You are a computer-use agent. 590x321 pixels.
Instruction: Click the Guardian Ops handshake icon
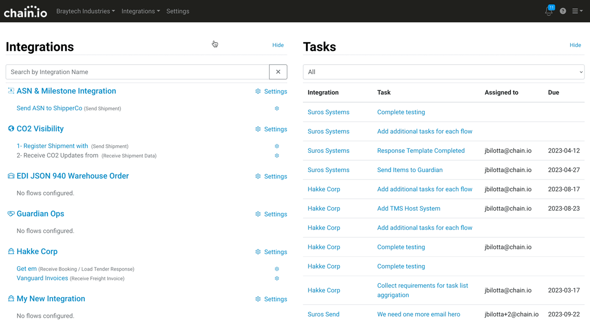11,213
